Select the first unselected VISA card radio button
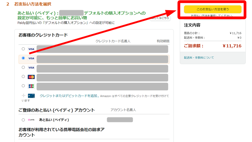This screenshot has height=142, width=252. (23, 49)
